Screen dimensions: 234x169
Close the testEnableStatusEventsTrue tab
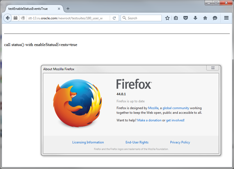tap(59, 9)
